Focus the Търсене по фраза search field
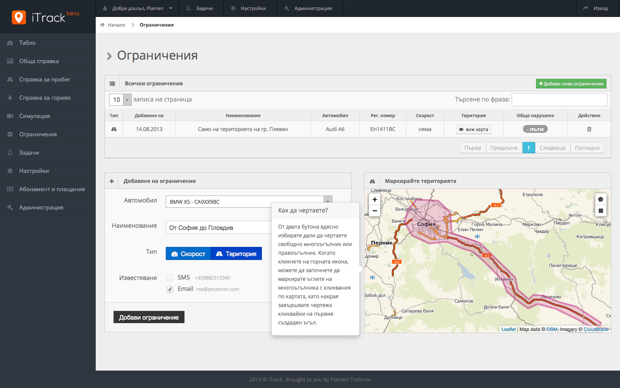This screenshot has width=620, height=388. pos(559,99)
